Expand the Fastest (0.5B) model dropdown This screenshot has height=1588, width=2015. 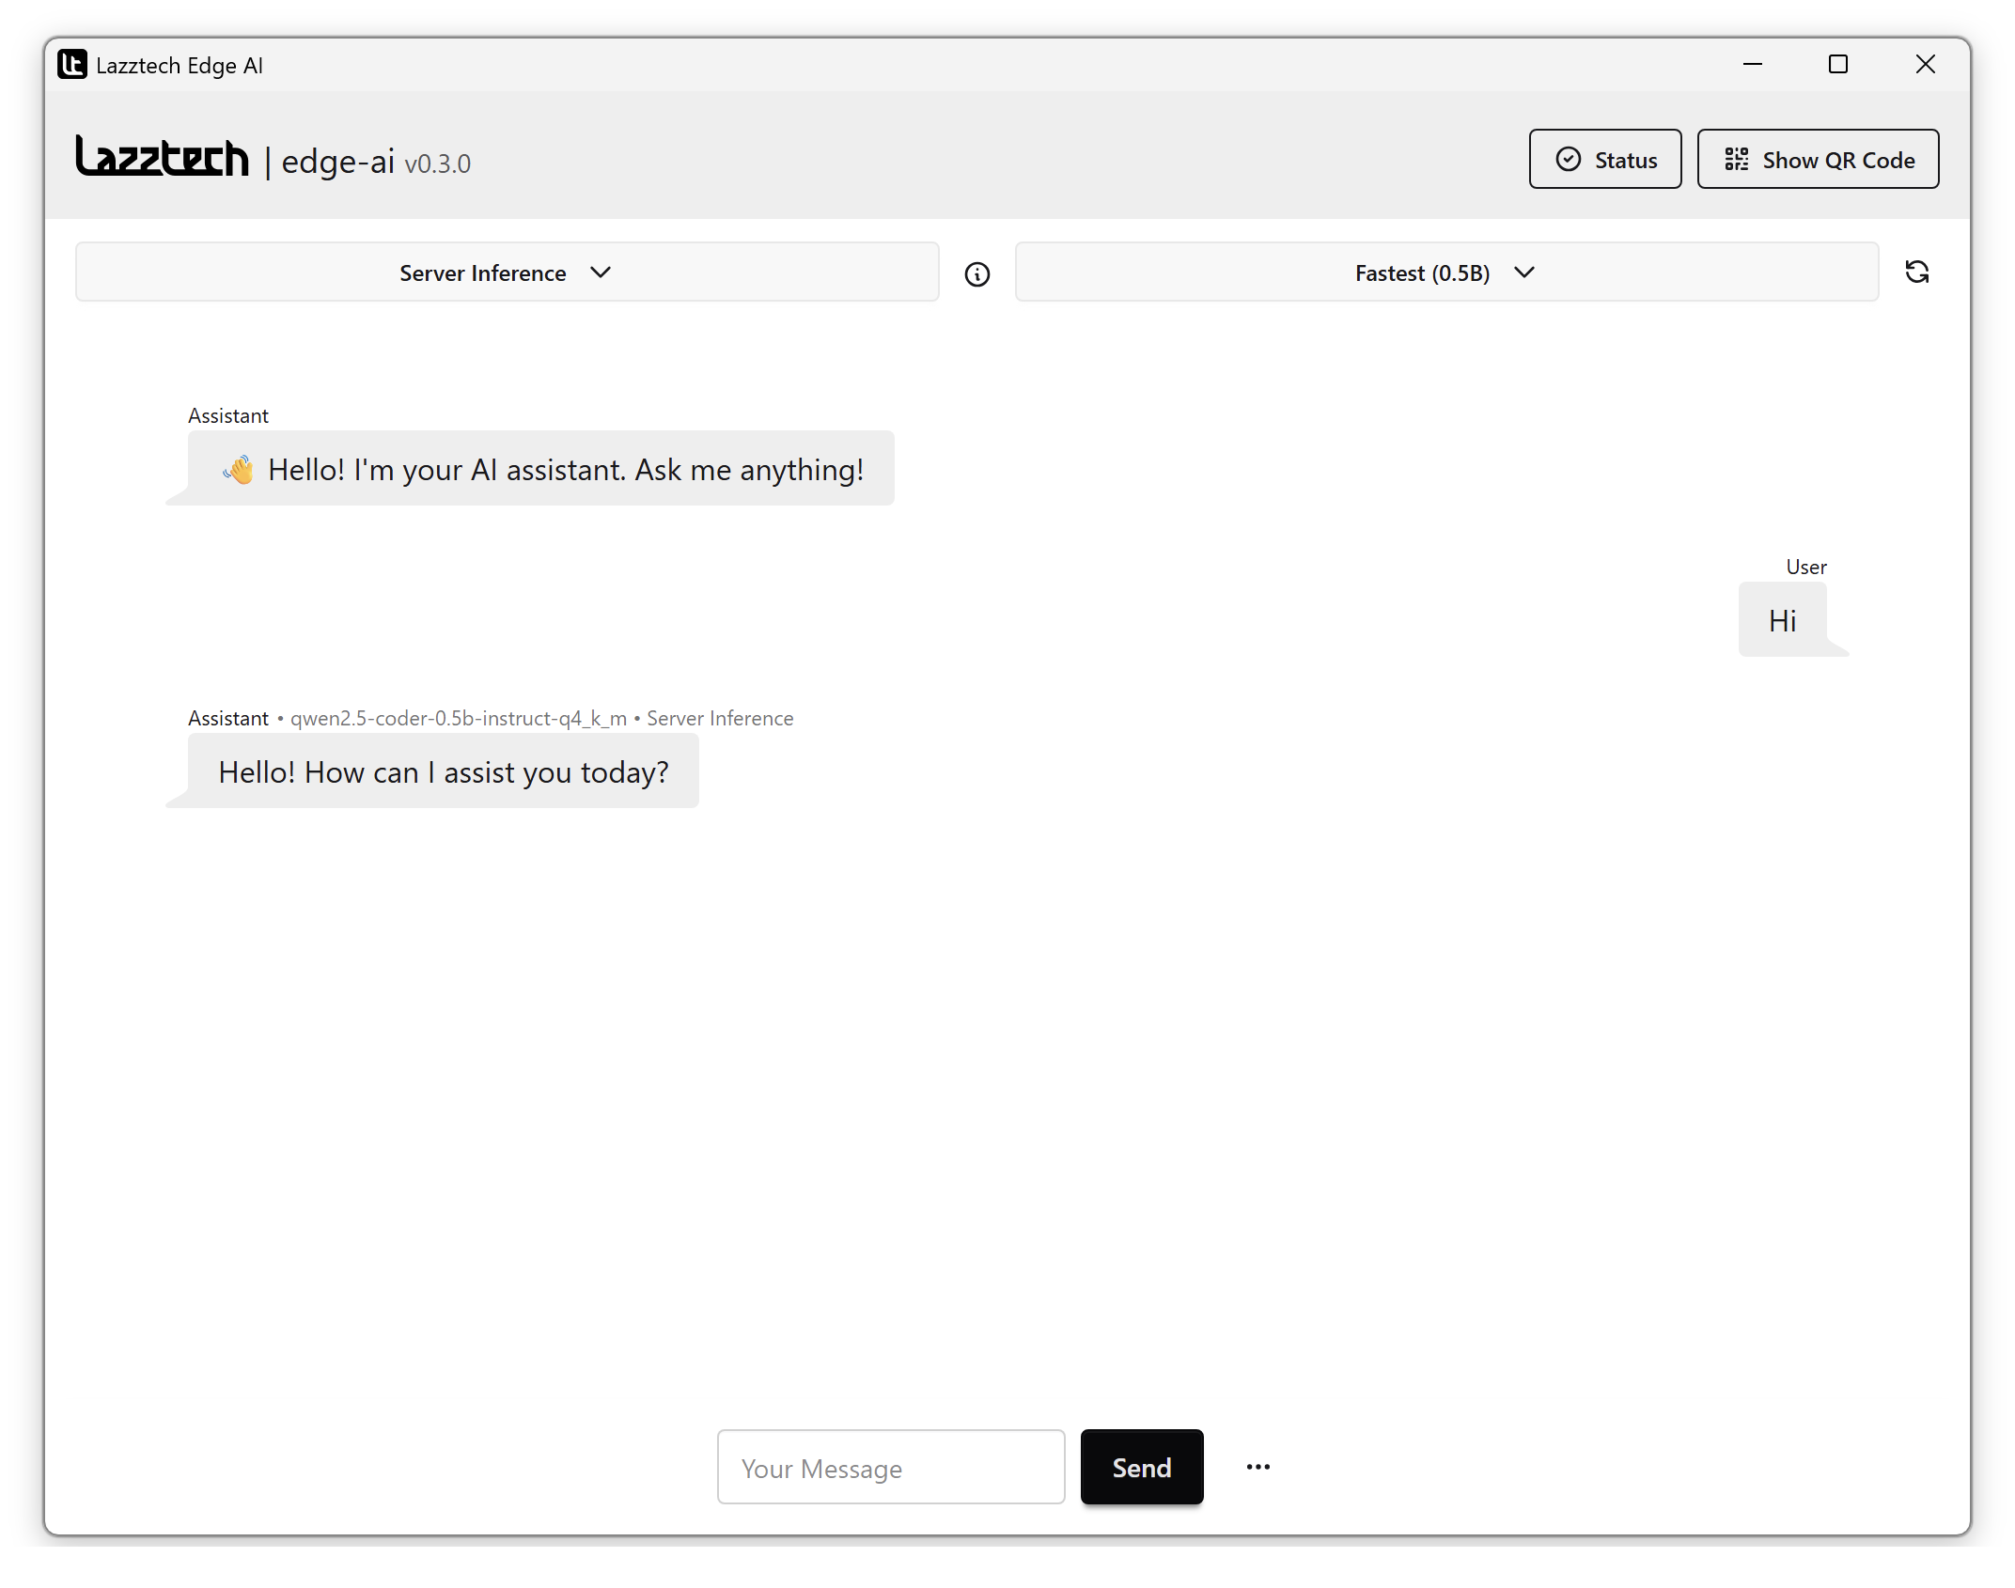(1445, 272)
